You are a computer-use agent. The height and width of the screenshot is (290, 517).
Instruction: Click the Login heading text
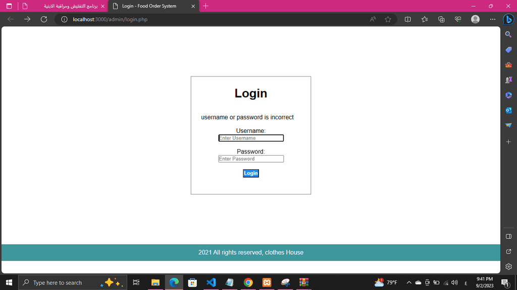click(x=251, y=93)
